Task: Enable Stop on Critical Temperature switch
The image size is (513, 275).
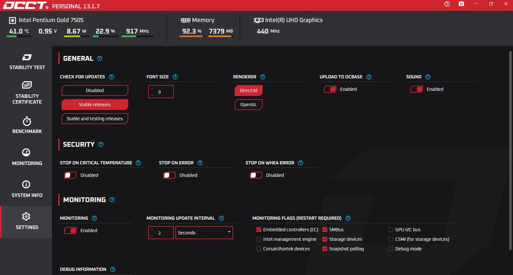Action: [70, 176]
